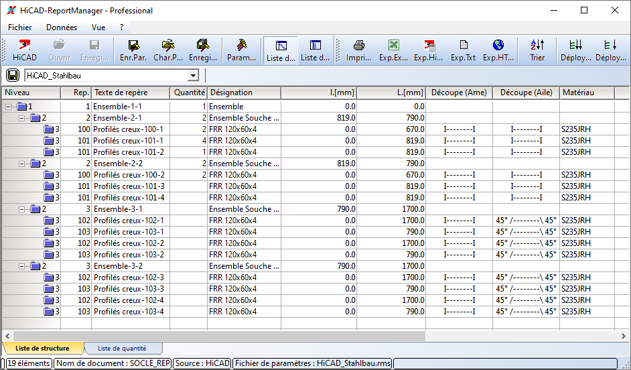
Task: Click the Désignation column header
Action: coord(243,92)
